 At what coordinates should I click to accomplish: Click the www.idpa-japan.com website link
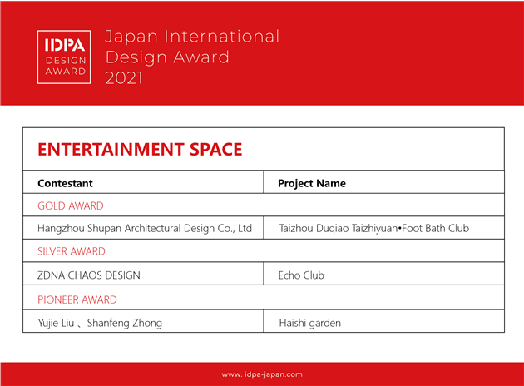pyautogui.click(x=262, y=374)
